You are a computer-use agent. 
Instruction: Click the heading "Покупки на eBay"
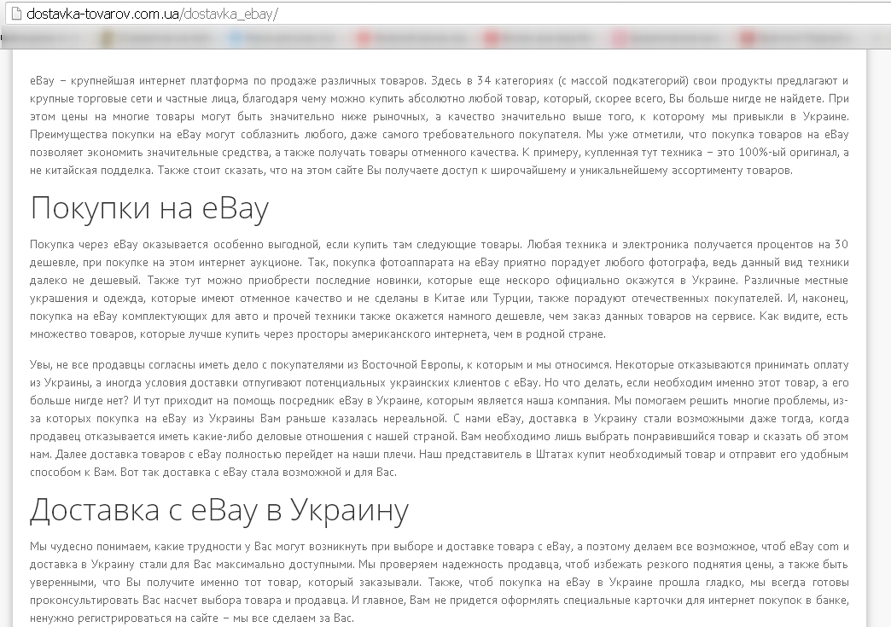(x=148, y=207)
